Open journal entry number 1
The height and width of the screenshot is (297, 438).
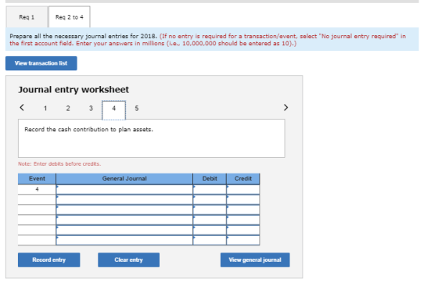45,109
